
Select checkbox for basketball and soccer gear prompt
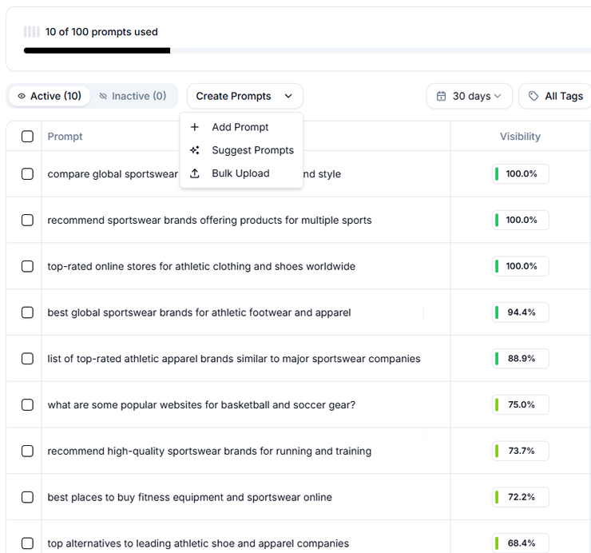pyautogui.click(x=27, y=405)
